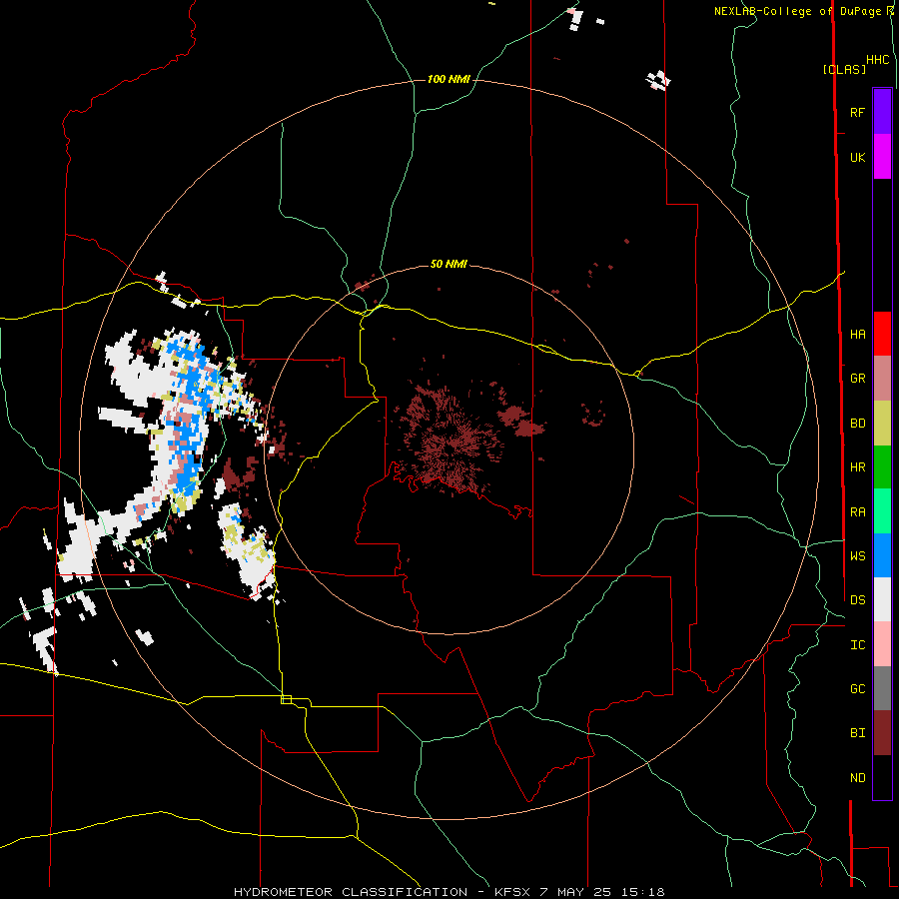Screen dimensions: 899x899
Task: Pick the WS blue legend swatch
Action: pos(882,555)
